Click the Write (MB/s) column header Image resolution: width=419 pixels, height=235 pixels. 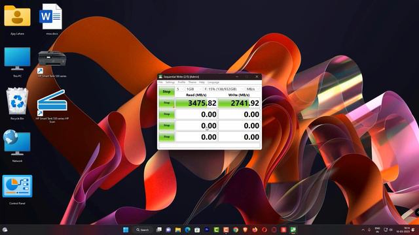(x=239, y=95)
